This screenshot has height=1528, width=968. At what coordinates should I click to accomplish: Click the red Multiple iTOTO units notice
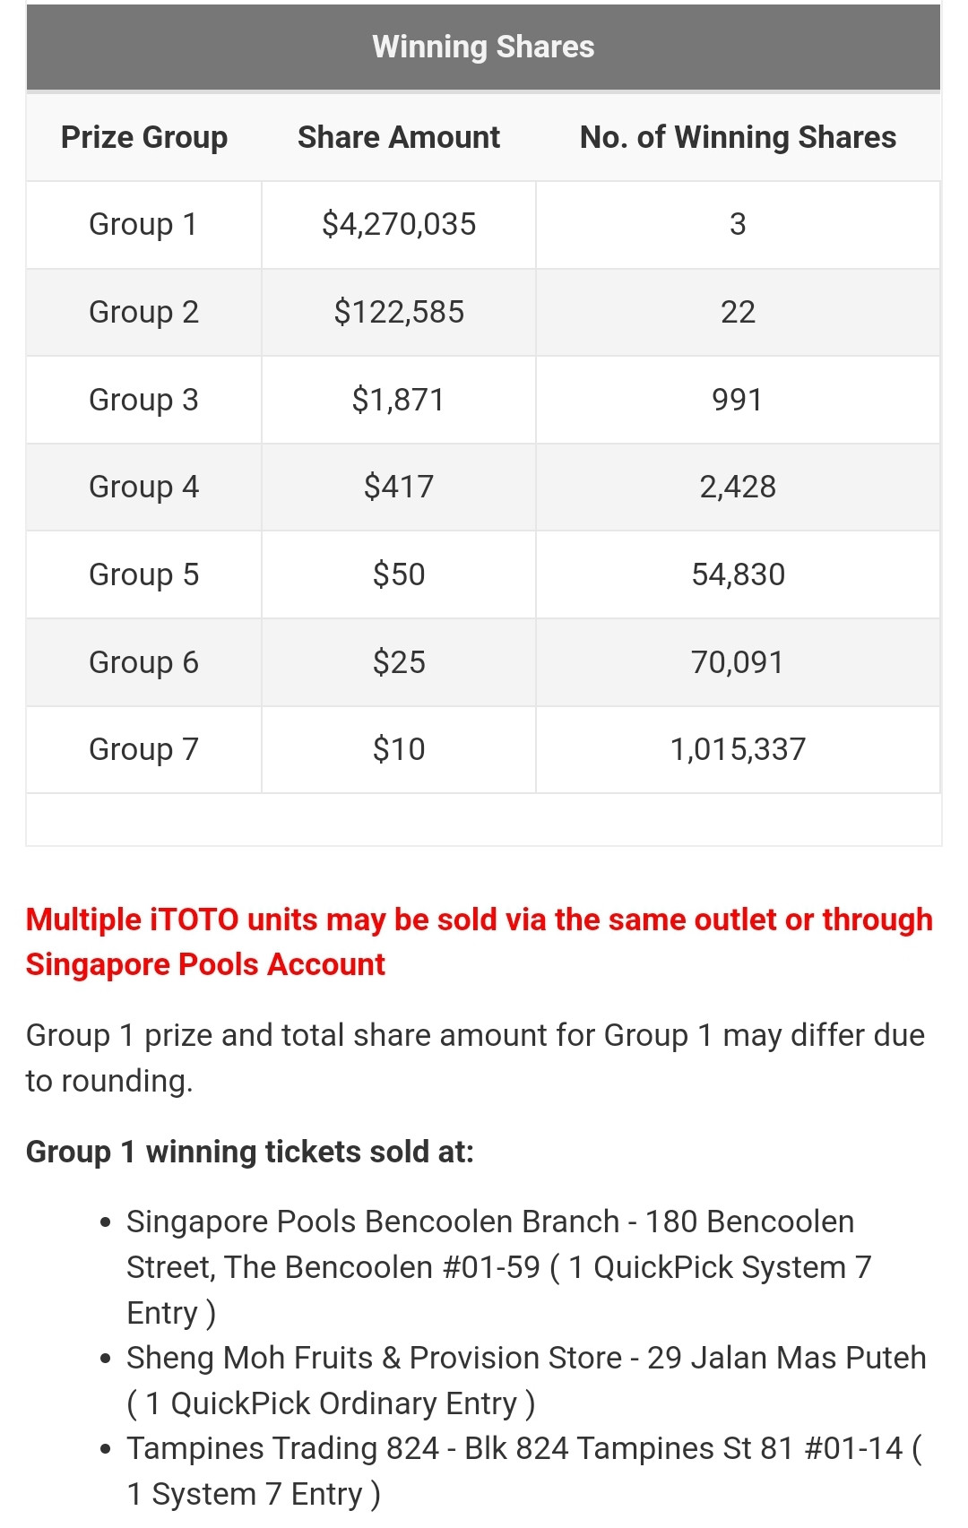click(x=479, y=942)
